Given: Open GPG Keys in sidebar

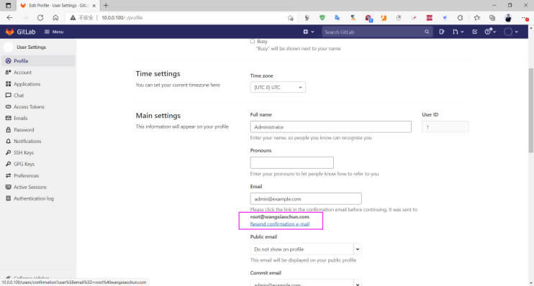Looking at the screenshot, I should [37, 164].
